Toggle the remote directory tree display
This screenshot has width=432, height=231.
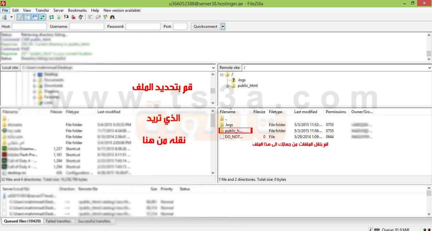(x=35, y=17)
